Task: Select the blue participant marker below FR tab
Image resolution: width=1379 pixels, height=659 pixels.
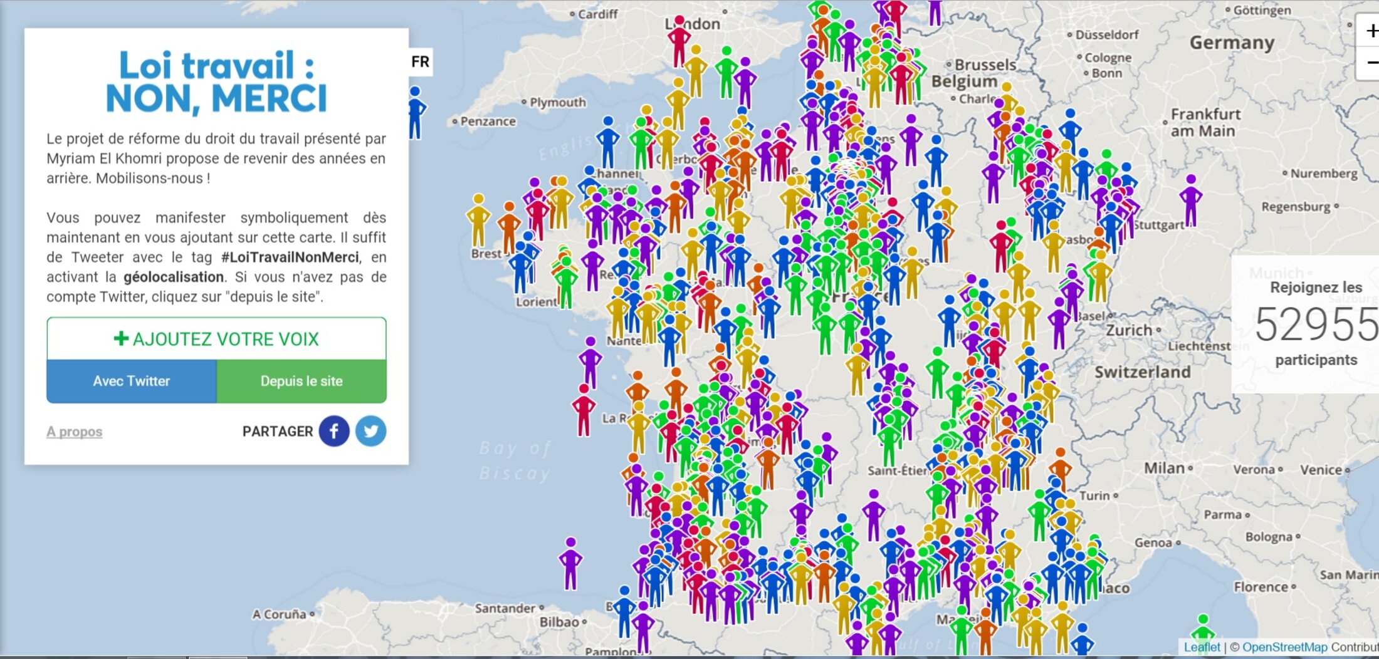Action: pos(416,113)
